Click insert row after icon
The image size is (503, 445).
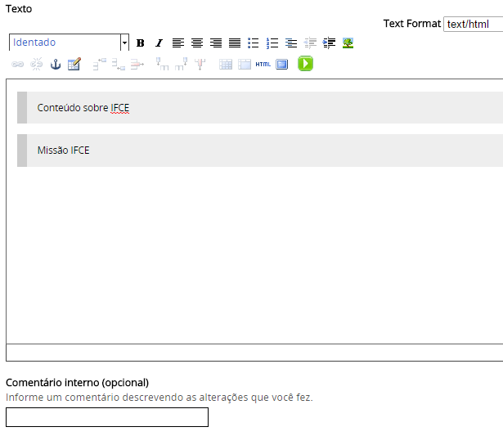(119, 64)
